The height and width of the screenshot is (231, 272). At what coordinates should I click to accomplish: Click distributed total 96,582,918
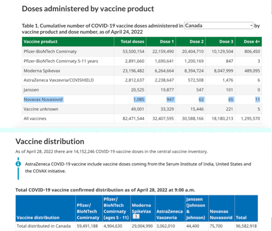tap(246, 226)
